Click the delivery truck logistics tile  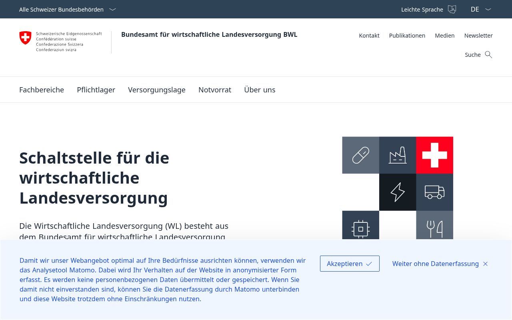(x=434, y=192)
